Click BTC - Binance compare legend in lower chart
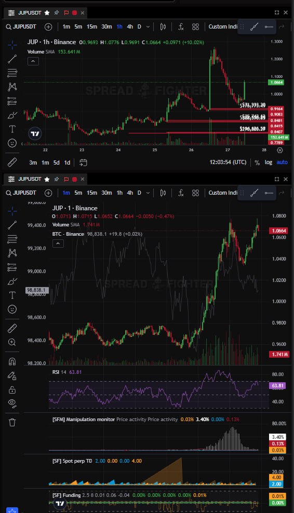This screenshot has height=513, width=294. coord(68,234)
